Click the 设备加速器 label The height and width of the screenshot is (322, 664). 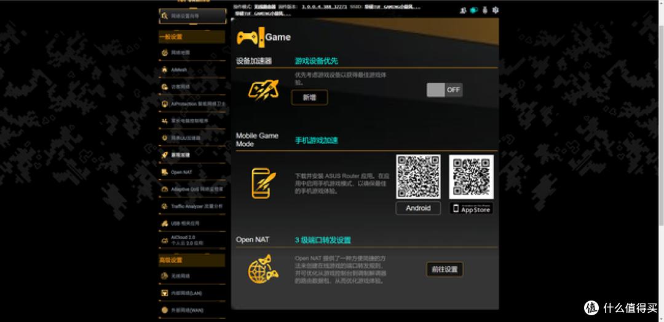(254, 61)
